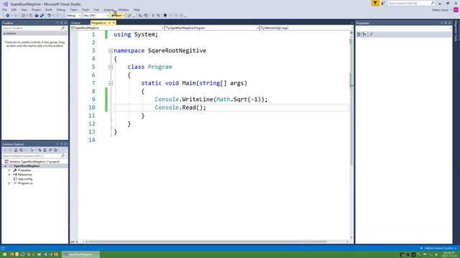Click the Save icon in the toolbar
Image resolution: width=460 pixels, height=258 pixels.
click(x=37, y=16)
